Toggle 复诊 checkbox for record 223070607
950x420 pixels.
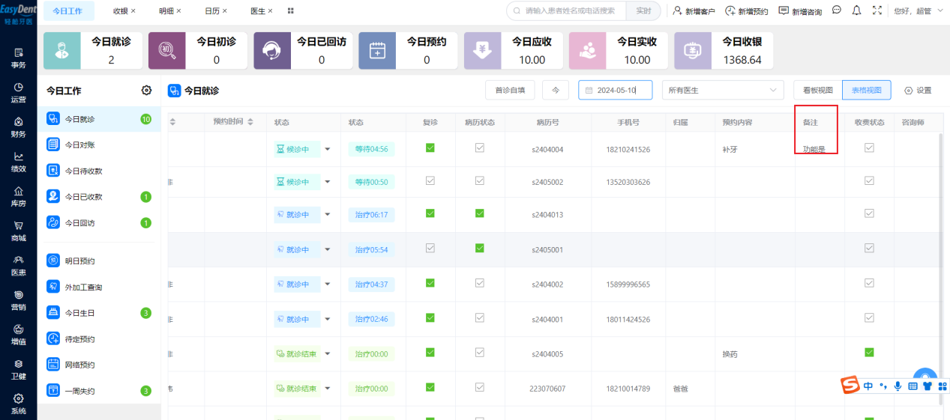coord(430,387)
